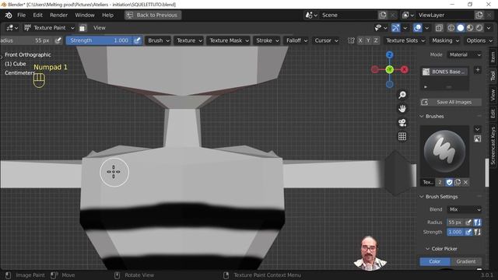Open the Blend mode Mix dropdown
The image size is (498, 280).
(x=465, y=209)
